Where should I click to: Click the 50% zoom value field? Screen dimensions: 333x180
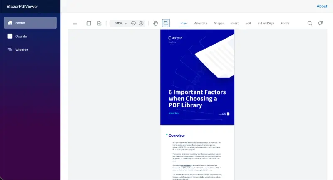pyautogui.click(x=119, y=23)
